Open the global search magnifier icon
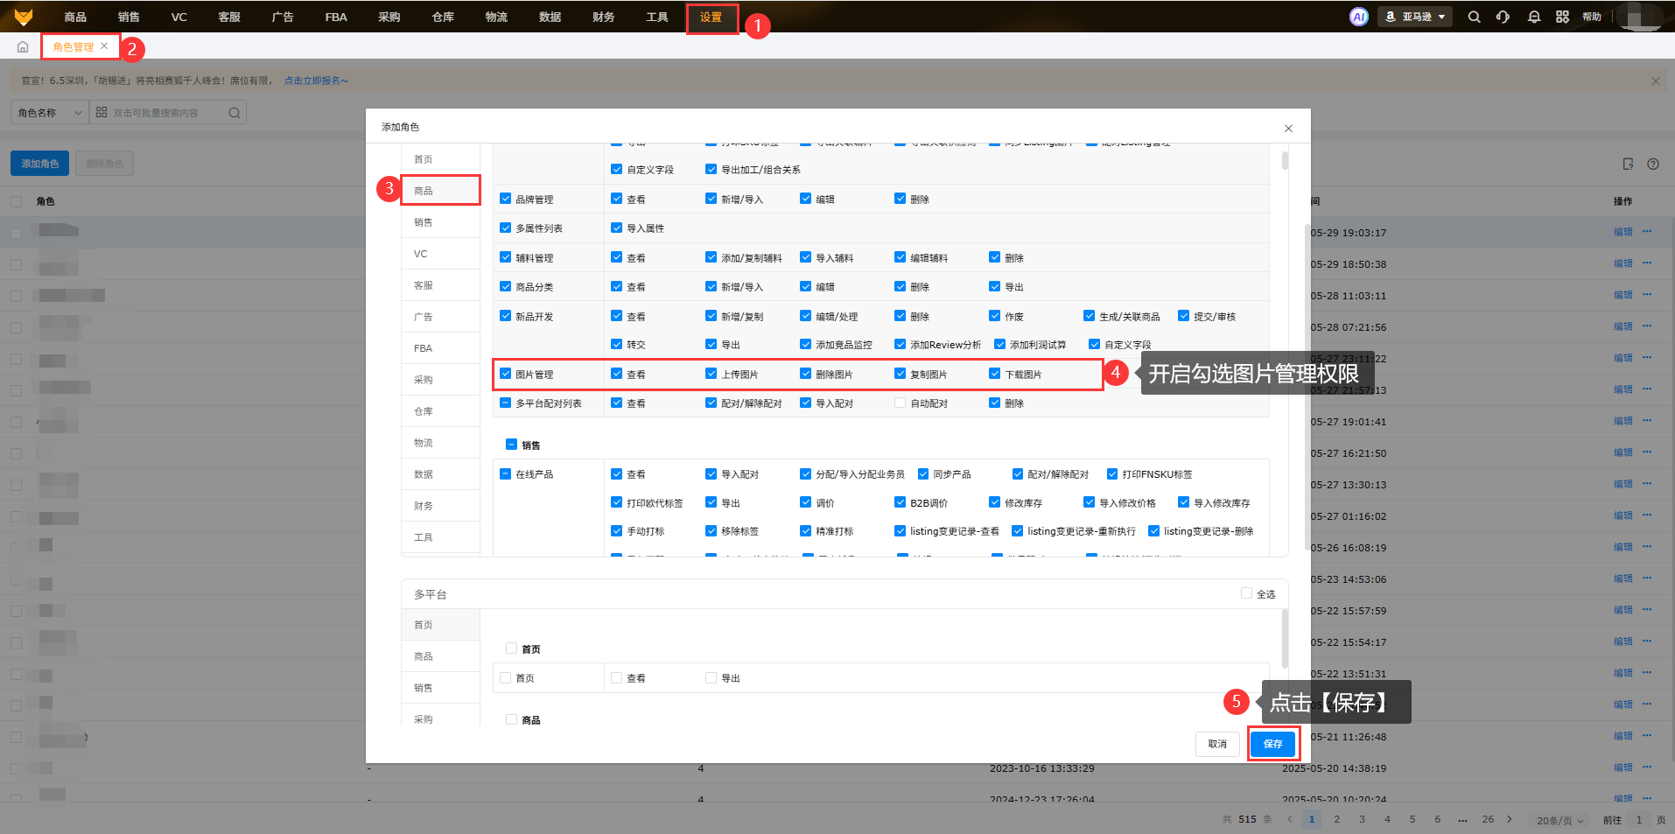Image resolution: width=1675 pixels, height=834 pixels. [x=1474, y=17]
